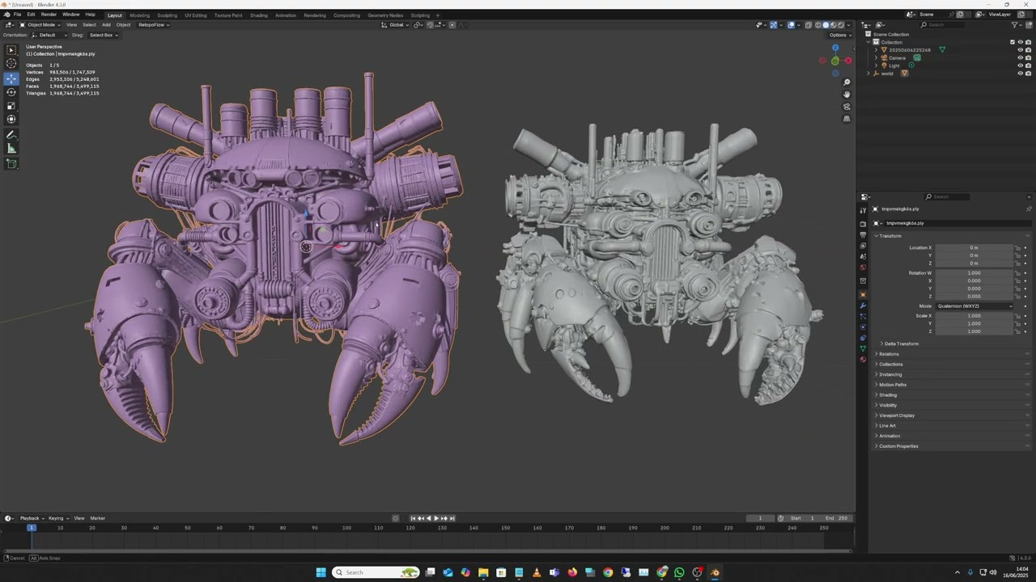Hide the Camera object in viewport
The image size is (1036, 582).
1020,58
